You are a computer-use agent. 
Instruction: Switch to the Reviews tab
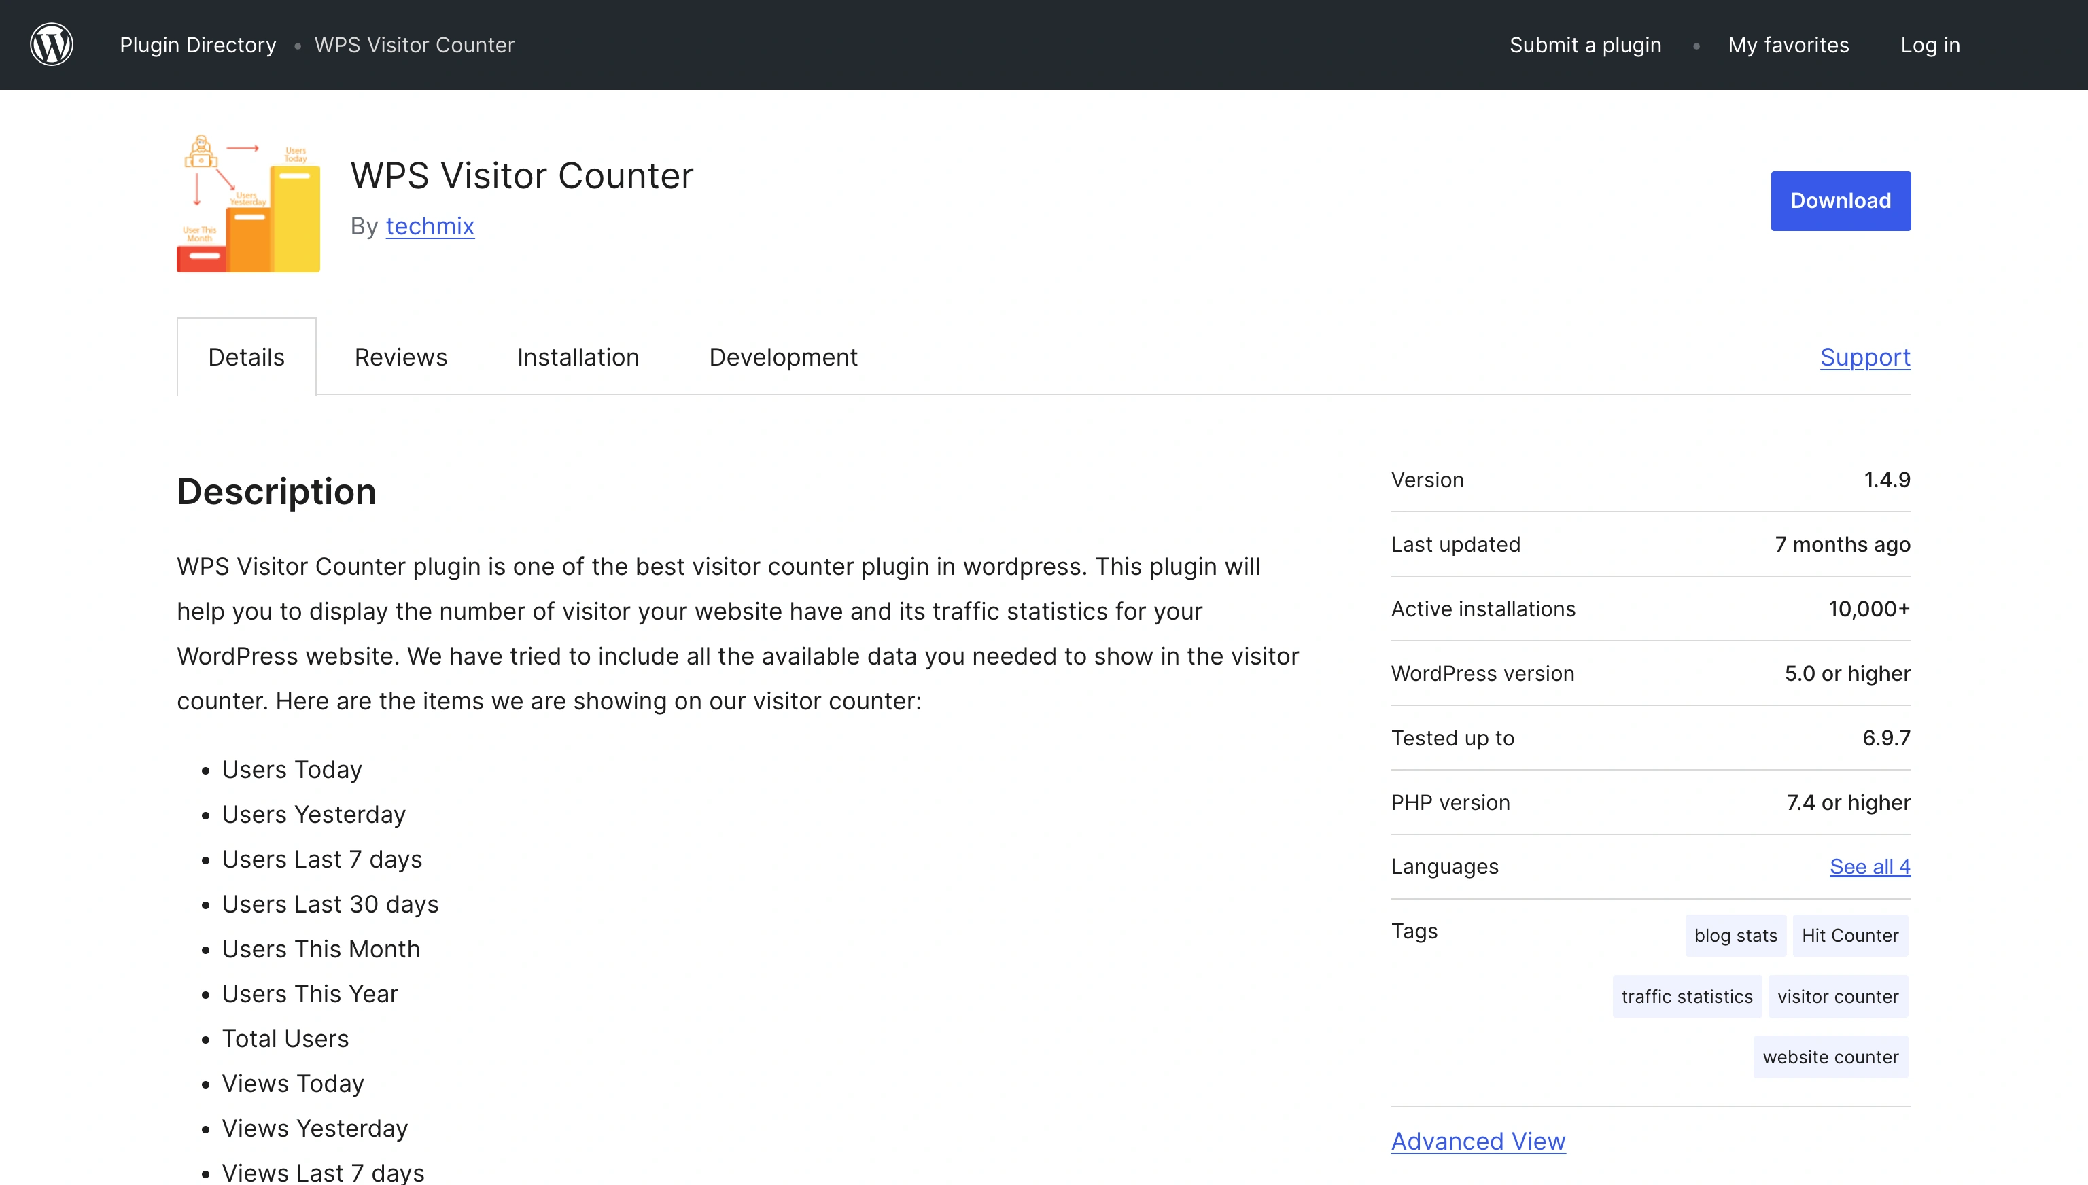[x=400, y=357]
